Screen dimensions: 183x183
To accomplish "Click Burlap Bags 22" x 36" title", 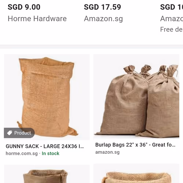I will tap(135, 145).
